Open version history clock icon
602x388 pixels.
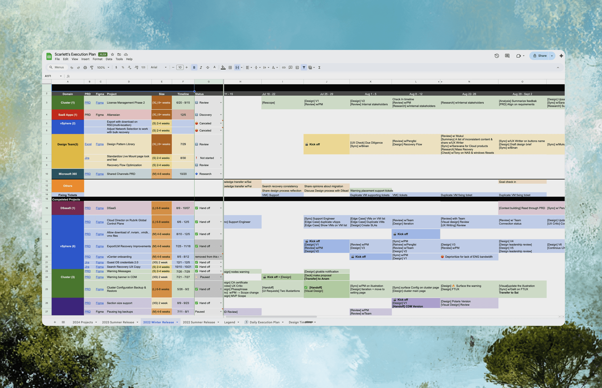pos(497,56)
